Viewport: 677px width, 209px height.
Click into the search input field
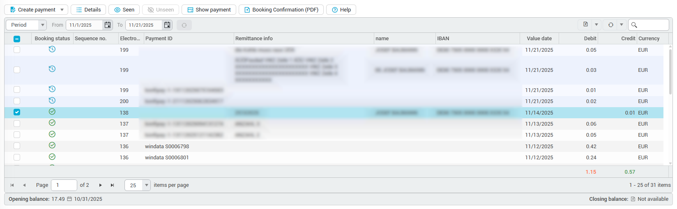653,25
